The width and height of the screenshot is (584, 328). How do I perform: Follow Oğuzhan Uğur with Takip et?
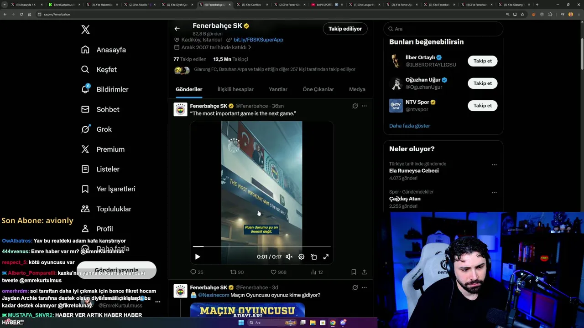pos(482,83)
